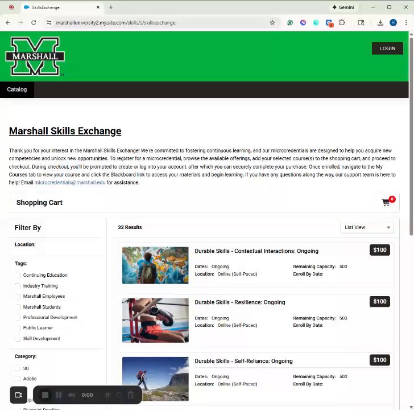The image size is (414, 410).
Task: Mute the recorder microphone icon
Action: coord(72,395)
